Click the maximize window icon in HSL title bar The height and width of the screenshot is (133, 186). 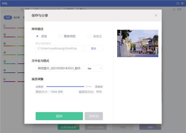pos(178,3)
